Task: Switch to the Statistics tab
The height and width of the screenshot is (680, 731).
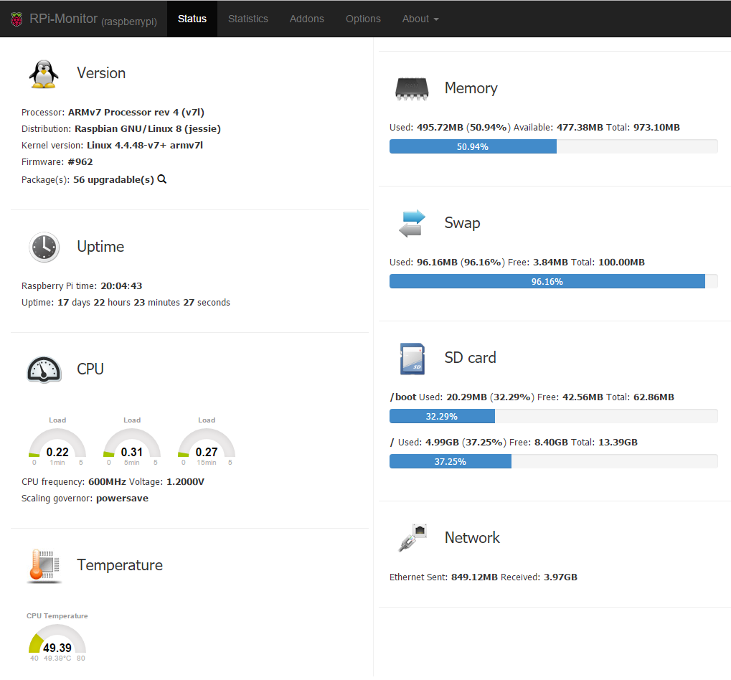Action: pyautogui.click(x=247, y=19)
